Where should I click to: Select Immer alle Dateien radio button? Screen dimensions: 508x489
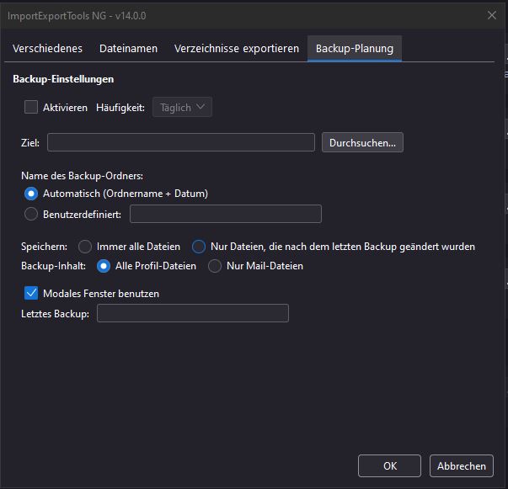85,247
